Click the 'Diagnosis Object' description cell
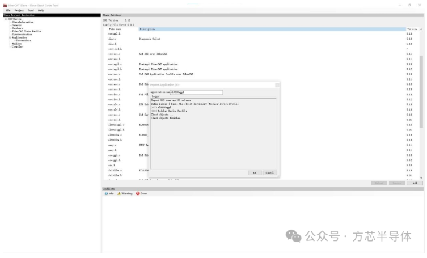The height and width of the screenshot is (258, 427). pyautogui.click(x=150, y=39)
